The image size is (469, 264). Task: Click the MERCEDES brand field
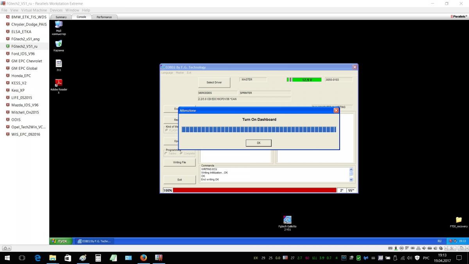pyautogui.click(x=218, y=93)
